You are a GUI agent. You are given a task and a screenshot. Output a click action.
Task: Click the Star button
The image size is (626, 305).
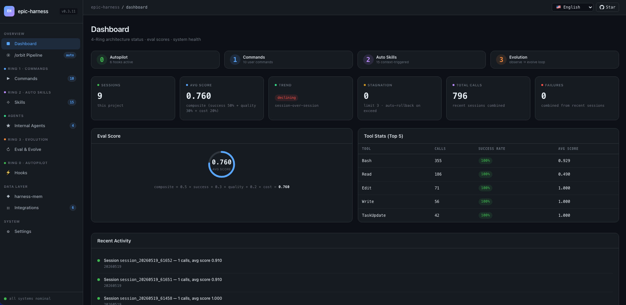point(607,7)
